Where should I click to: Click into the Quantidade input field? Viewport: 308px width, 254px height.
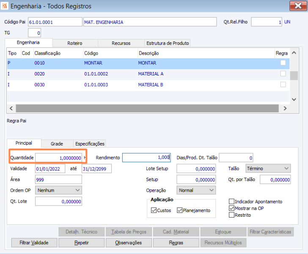pyautogui.click(x=58, y=158)
